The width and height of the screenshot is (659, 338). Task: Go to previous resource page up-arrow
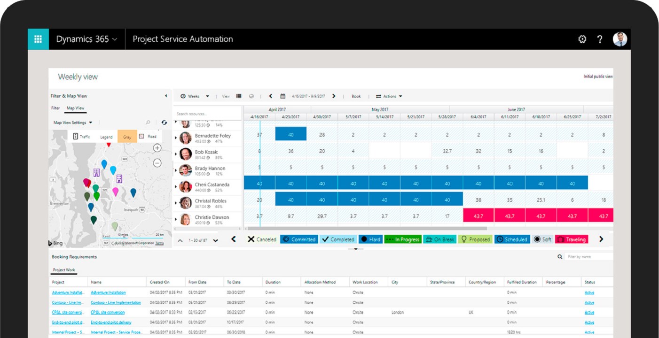180,240
